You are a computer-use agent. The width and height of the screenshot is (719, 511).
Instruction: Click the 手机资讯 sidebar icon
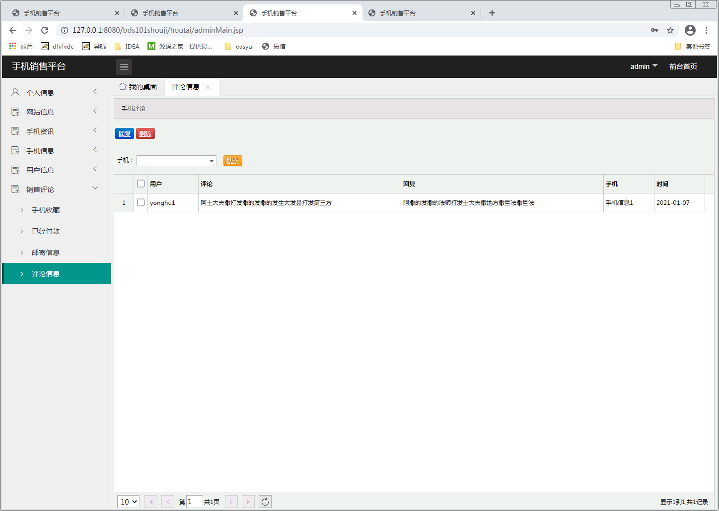(15, 131)
